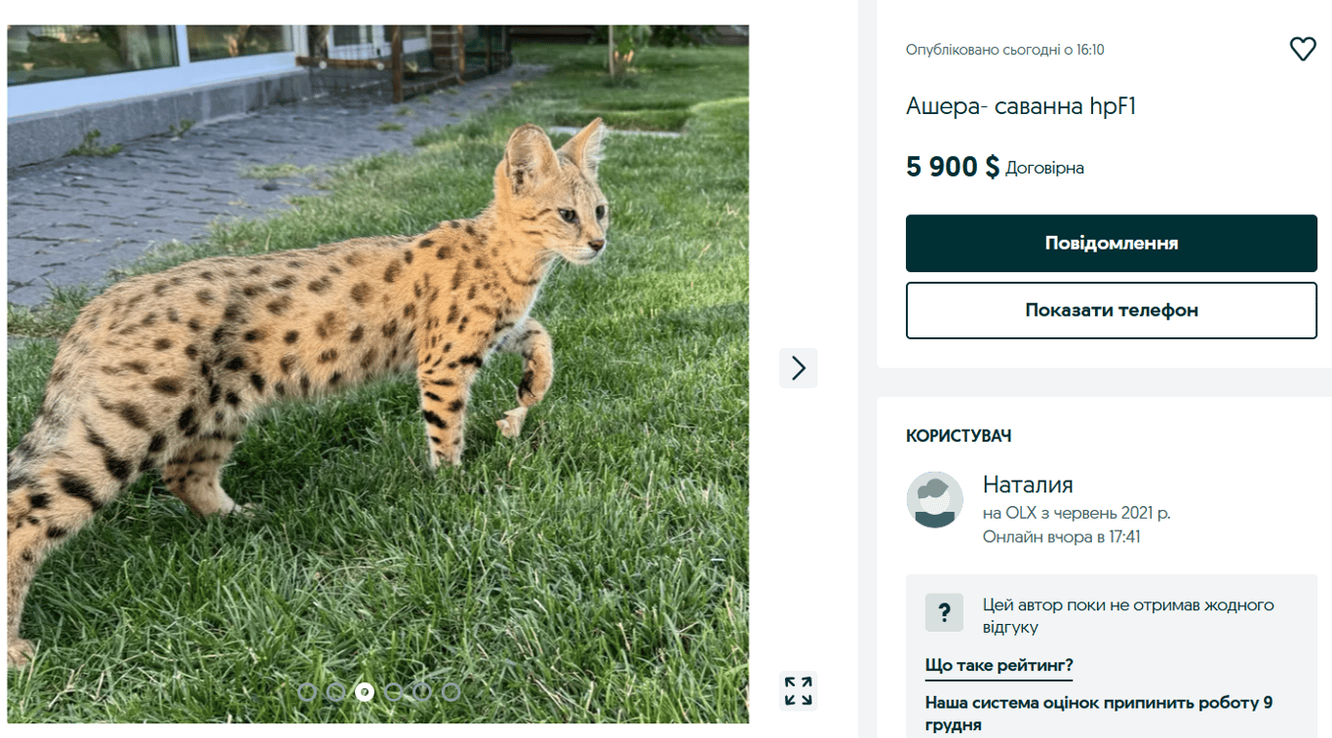Open the seller profile Наталия
1332x738 pixels.
1026,485
